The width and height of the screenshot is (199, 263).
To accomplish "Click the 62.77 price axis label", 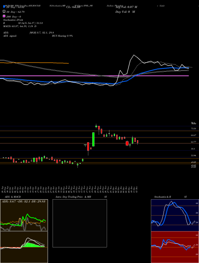I will (x=193, y=142).
